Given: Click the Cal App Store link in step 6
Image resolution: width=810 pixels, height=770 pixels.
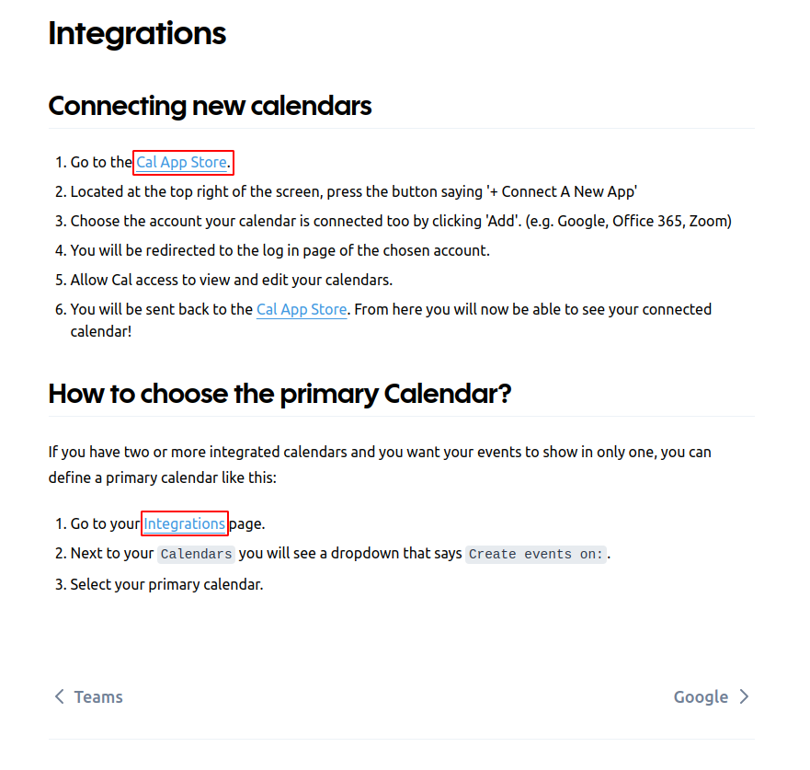Looking at the screenshot, I should coord(302,309).
